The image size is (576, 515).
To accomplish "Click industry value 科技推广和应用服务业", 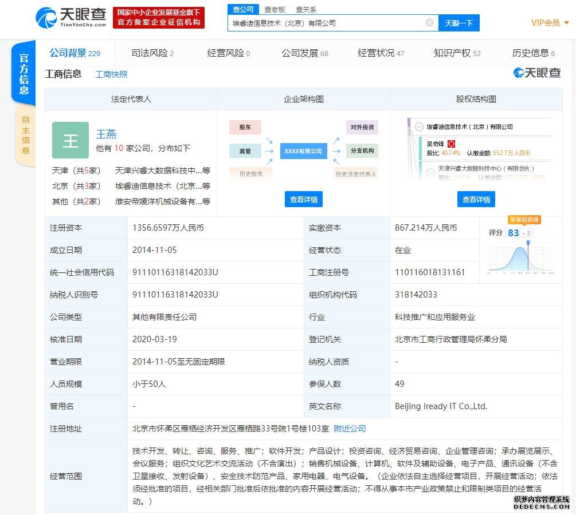I will 435,317.
